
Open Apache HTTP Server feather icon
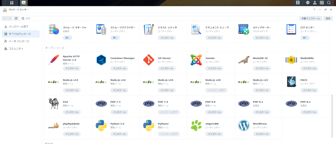point(53,60)
